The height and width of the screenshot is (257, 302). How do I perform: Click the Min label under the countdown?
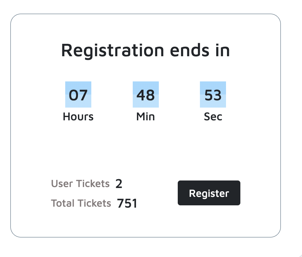[x=145, y=117]
